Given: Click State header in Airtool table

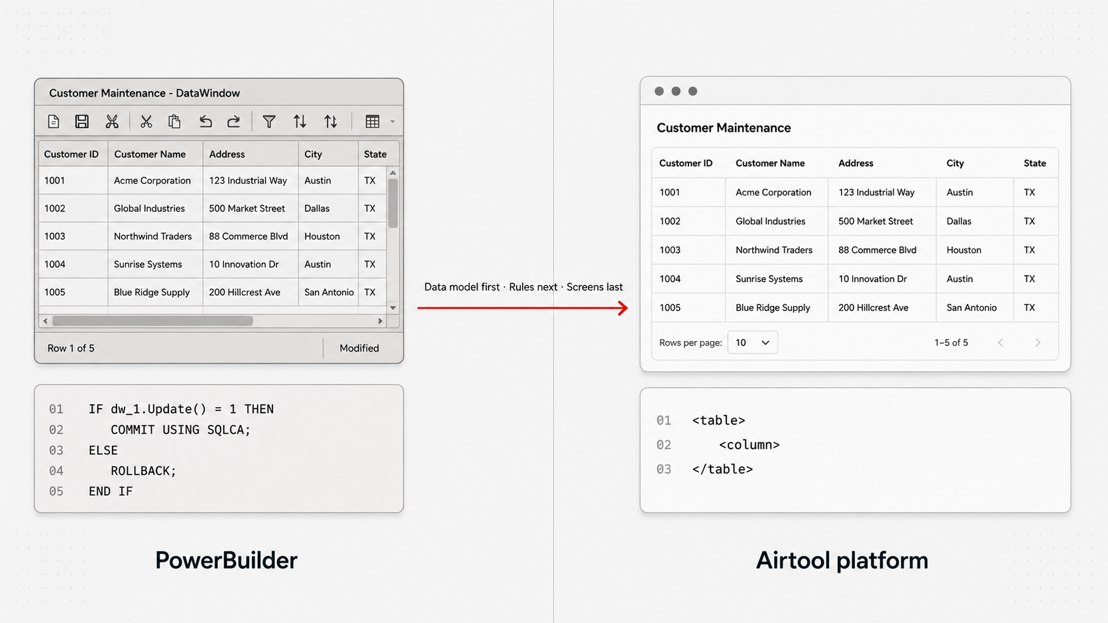Looking at the screenshot, I should (1034, 163).
